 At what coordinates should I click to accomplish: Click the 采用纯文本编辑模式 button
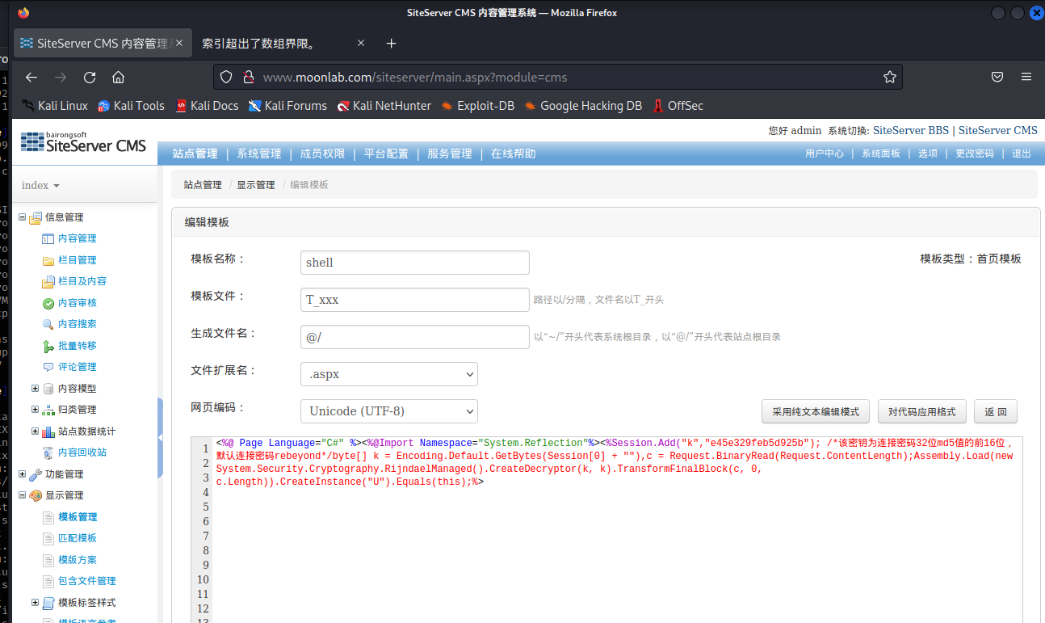[816, 411]
